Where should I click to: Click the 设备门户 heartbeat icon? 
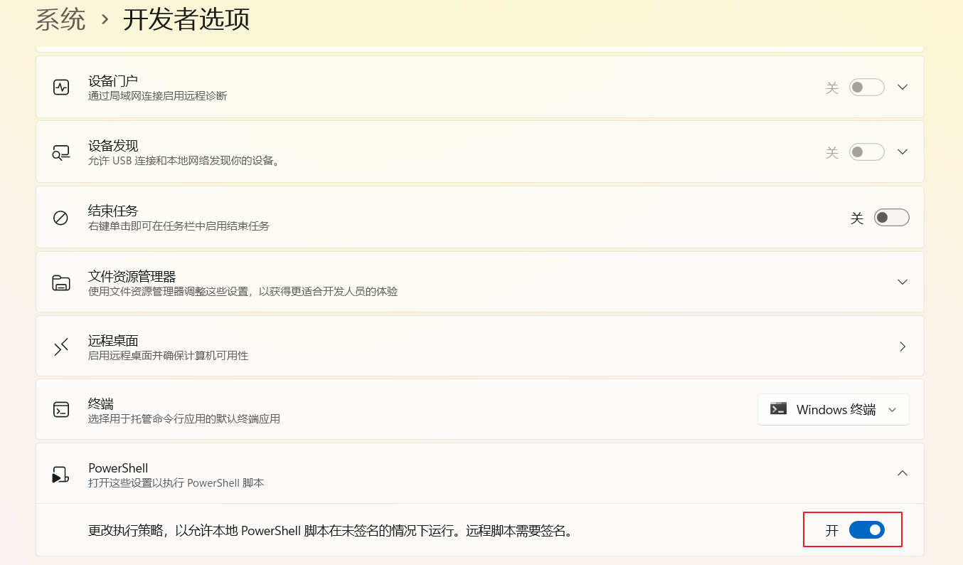[61, 87]
